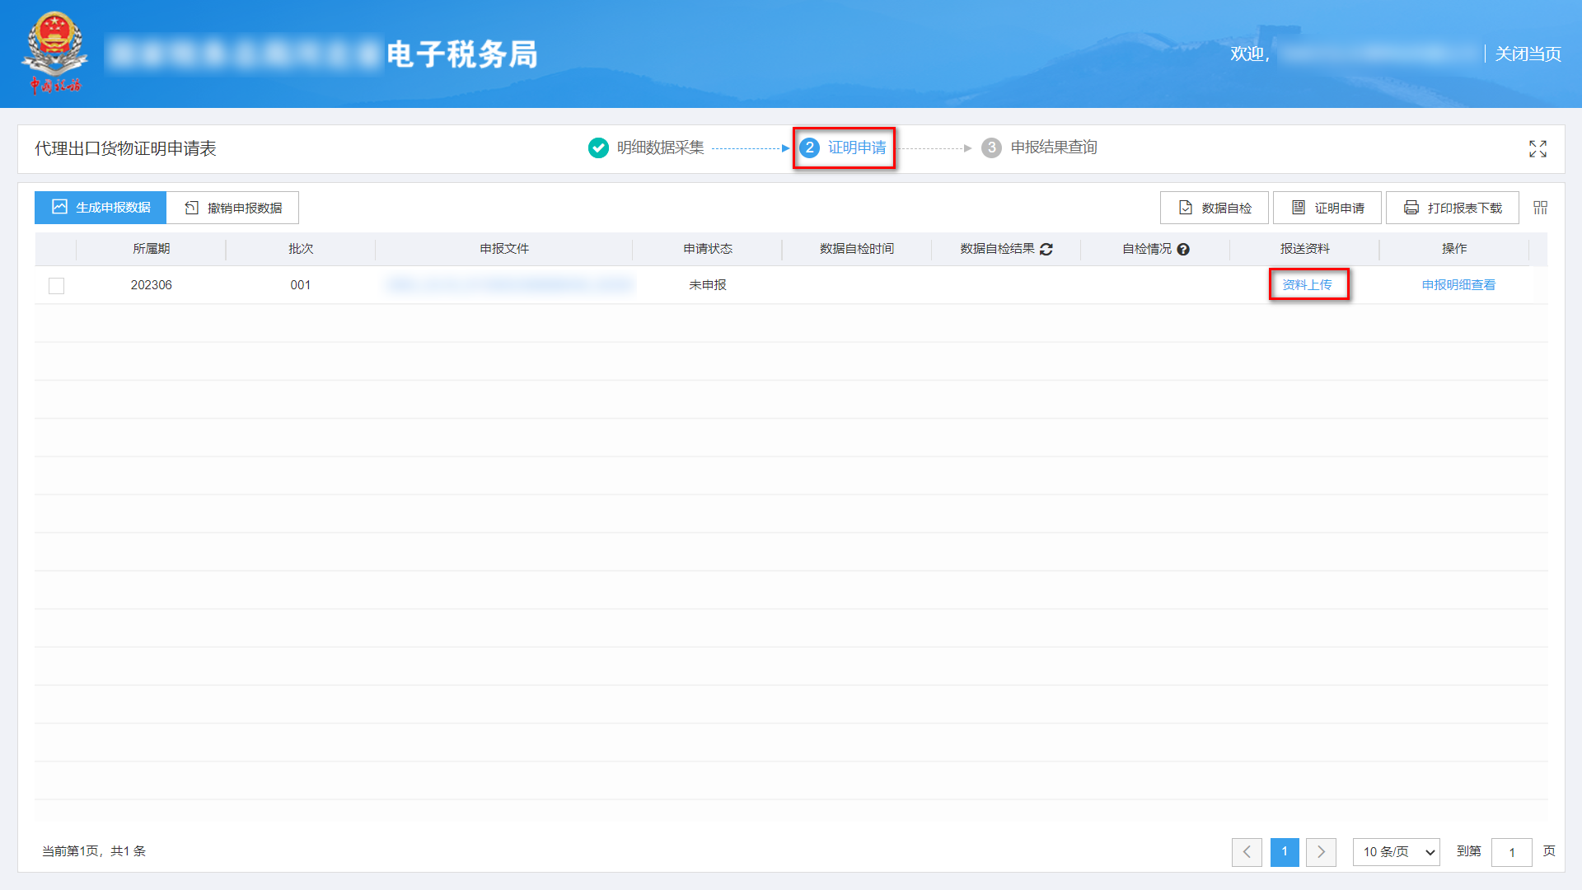The height and width of the screenshot is (890, 1582).
Task: Expand to fullscreen via top-right expand icon
Action: pyautogui.click(x=1538, y=149)
